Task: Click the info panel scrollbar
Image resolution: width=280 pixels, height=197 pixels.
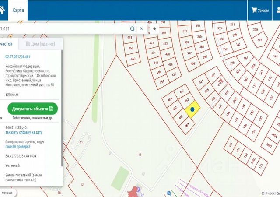Action: pos(62,108)
